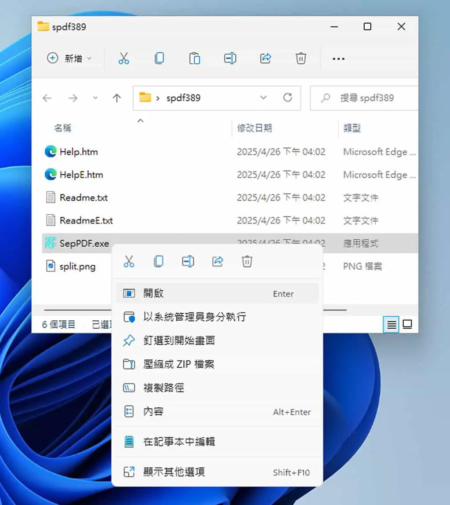Open the recent locations dropdown arrow
This screenshot has height=505, width=450.
(x=95, y=98)
